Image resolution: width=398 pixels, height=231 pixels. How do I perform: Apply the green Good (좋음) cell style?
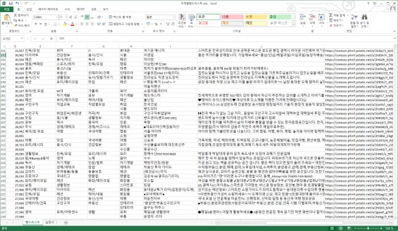280,17
